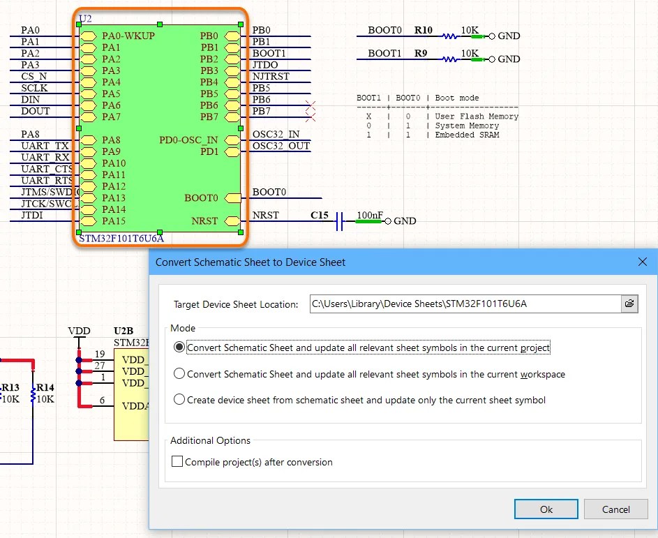
Task: Click the Ok button to convert
Action: (x=546, y=509)
